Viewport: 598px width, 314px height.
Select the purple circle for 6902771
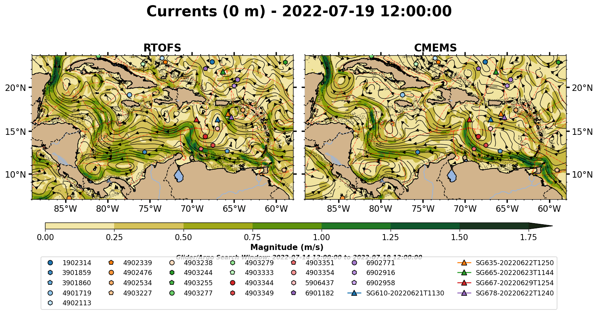pyautogui.click(x=354, y=262)
